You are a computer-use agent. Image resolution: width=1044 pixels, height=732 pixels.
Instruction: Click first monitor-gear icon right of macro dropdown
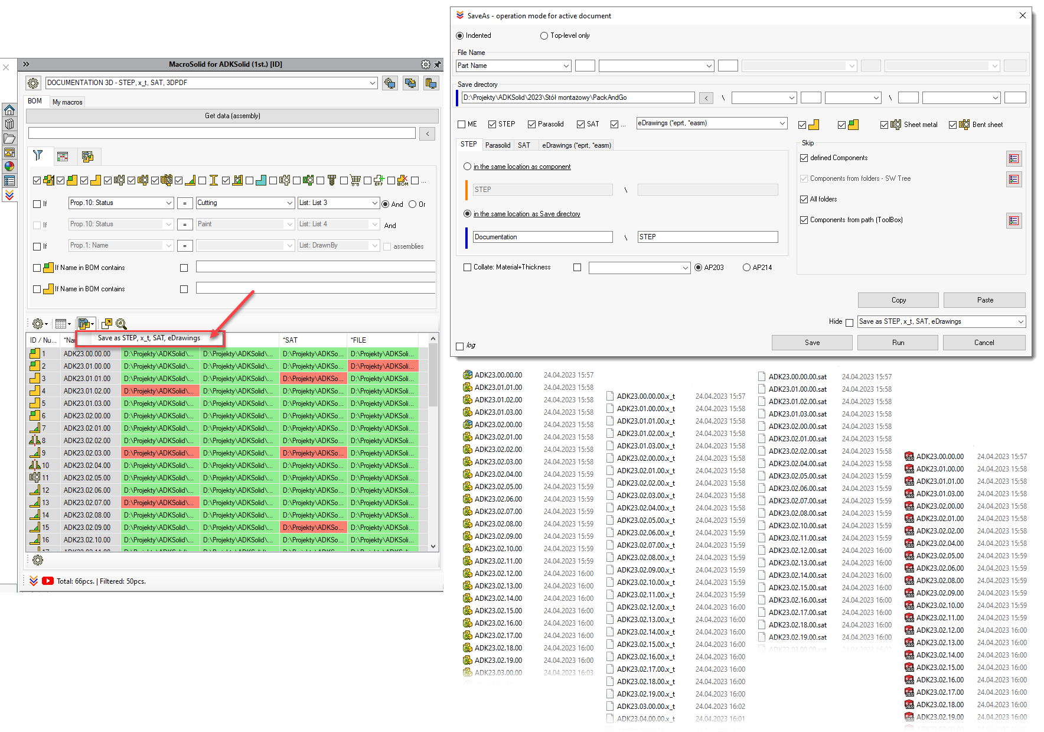pos(390,83)
